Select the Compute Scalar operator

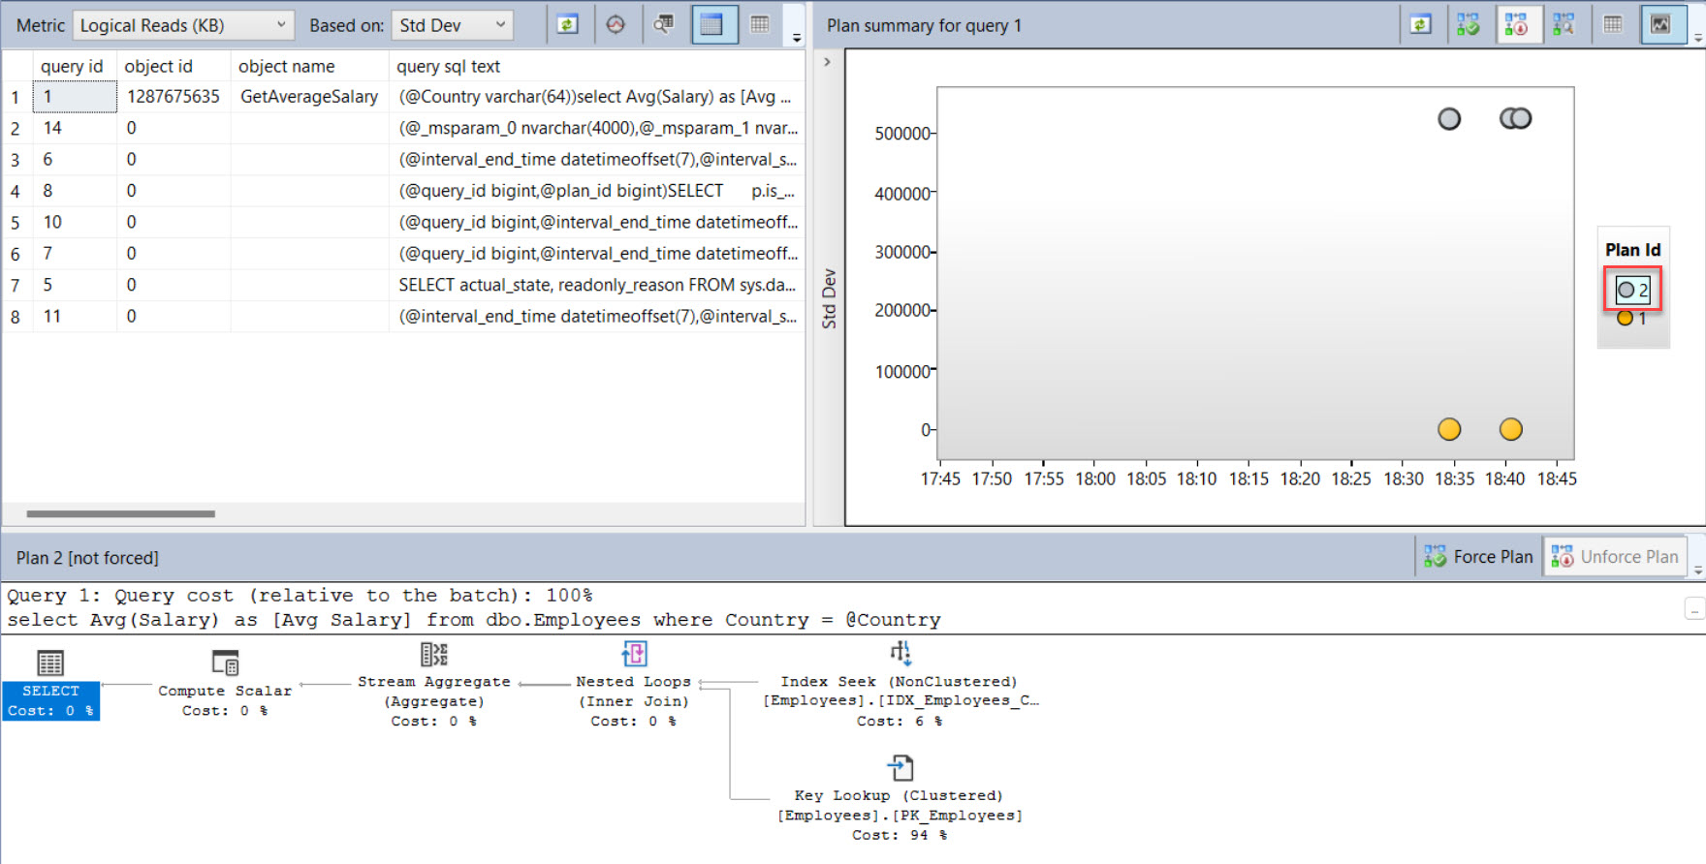click(225, 684)
